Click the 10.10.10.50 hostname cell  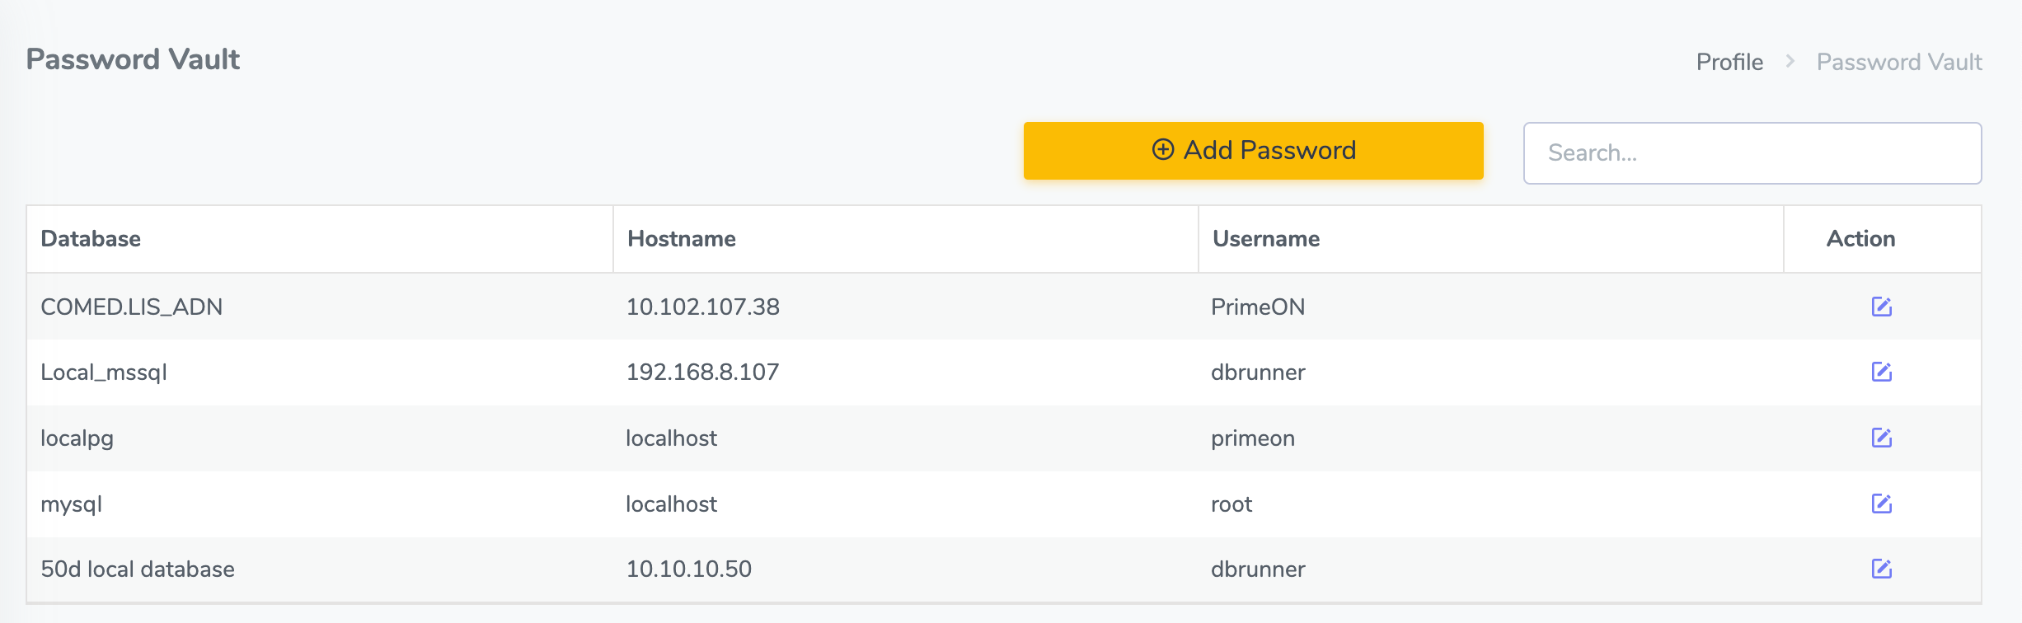689,569
